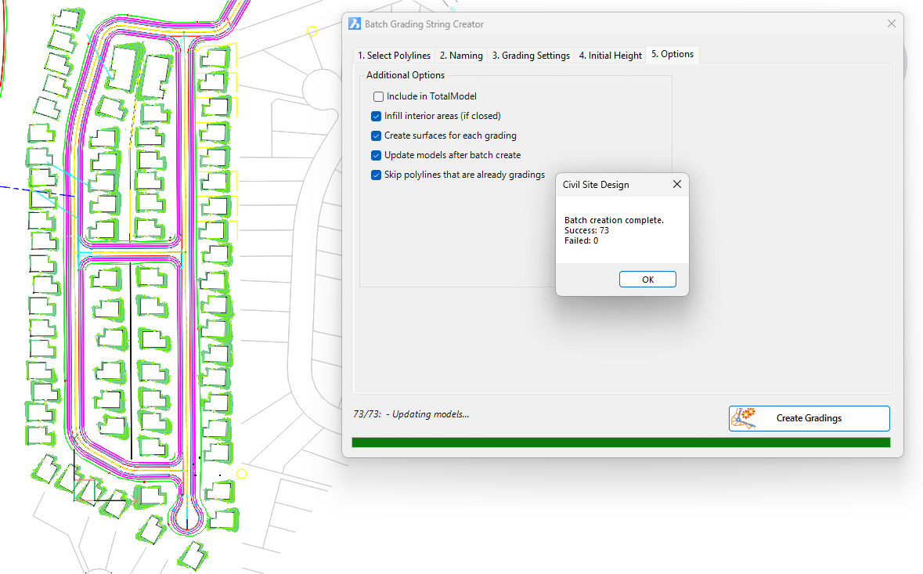Select the 4. Initial Height tab
The width and height of the screenshot is (923, 574).
click(x=611, y=56)
